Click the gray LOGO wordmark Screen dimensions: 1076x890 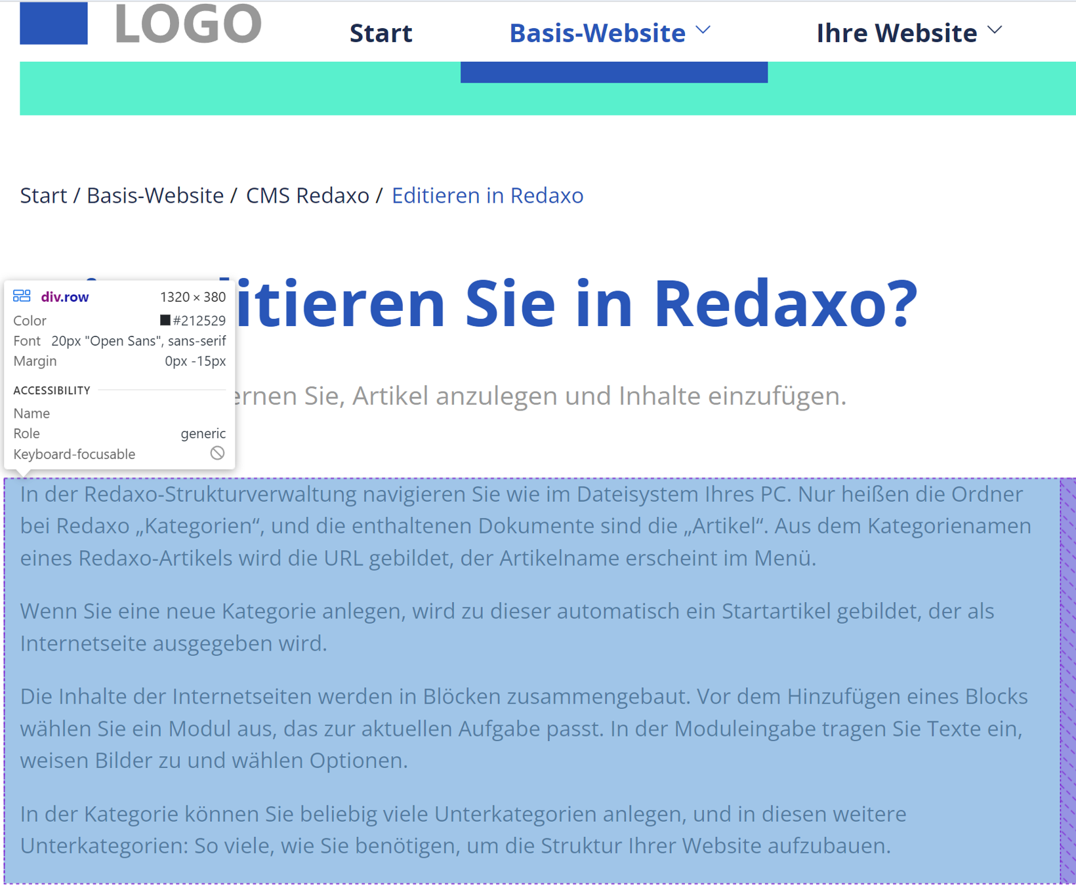187,24
